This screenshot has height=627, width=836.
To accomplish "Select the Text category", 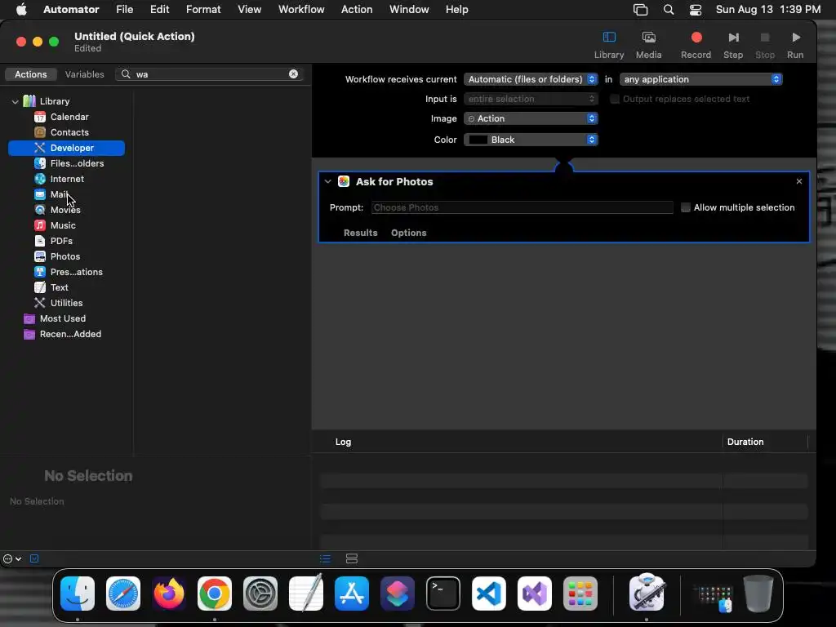I will [x=51, y=287].
